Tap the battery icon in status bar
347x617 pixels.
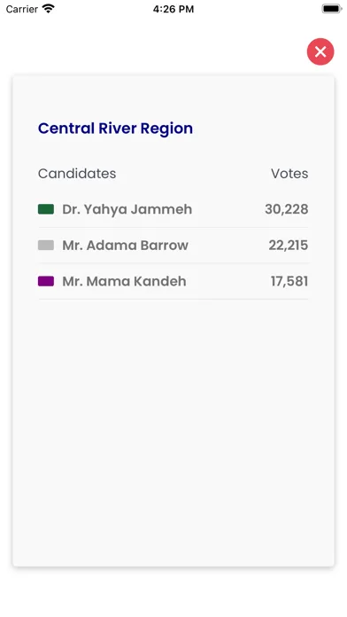(x=332, y=9)
